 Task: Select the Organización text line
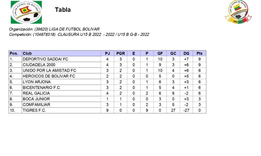click(54, 29)
